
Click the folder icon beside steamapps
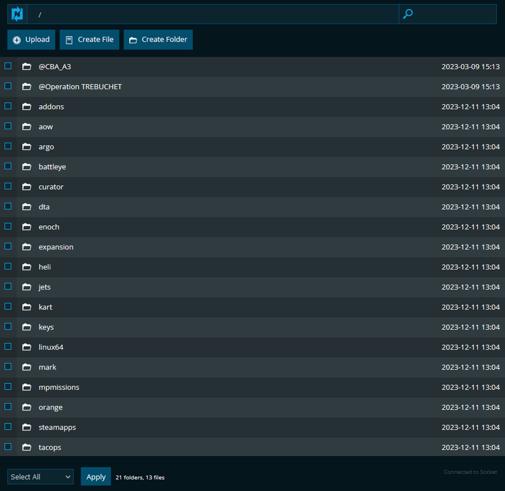coord(27,426)
